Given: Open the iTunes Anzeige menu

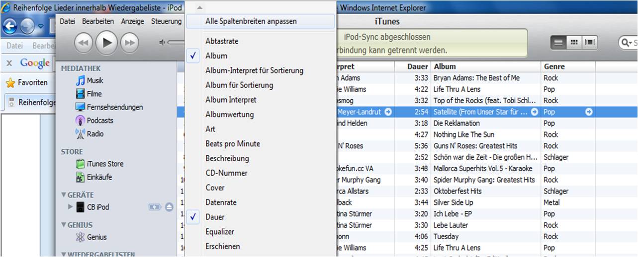Looking at the screenshot, I should (x=133, y=21).
